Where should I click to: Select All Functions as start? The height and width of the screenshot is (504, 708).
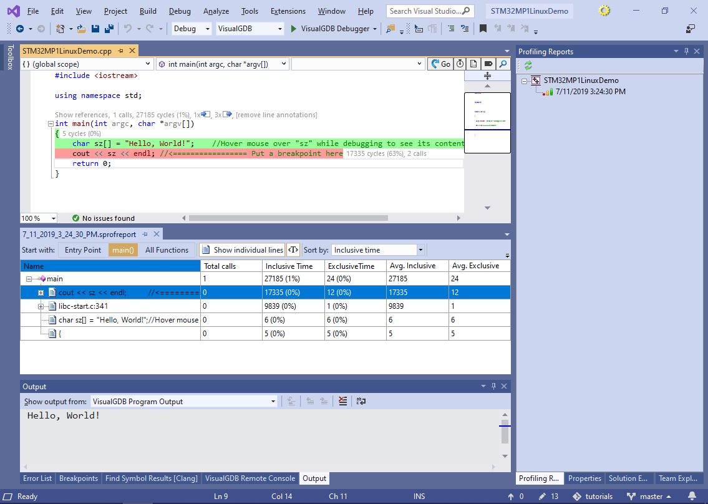(167, 250)
